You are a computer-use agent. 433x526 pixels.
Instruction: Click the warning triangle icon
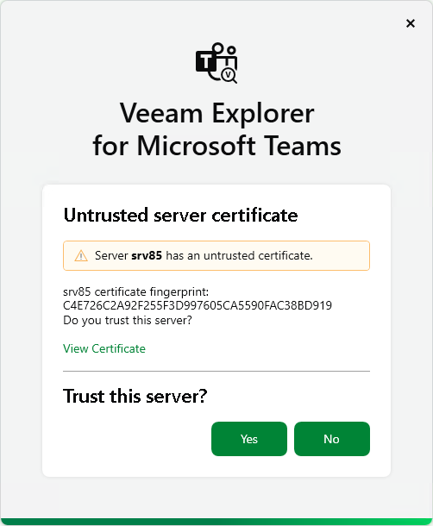pos(81,255)
